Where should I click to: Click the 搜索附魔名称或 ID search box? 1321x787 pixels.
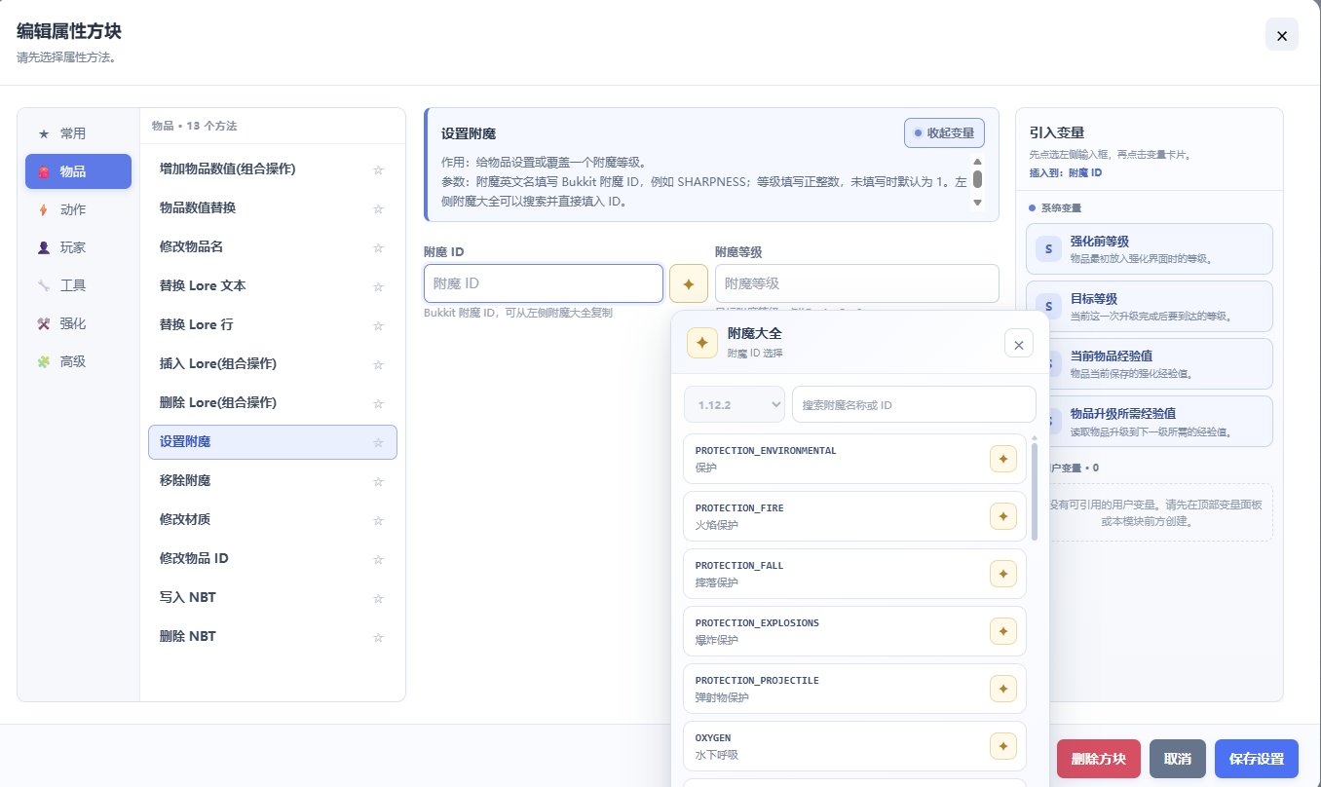tap(914, 404)
